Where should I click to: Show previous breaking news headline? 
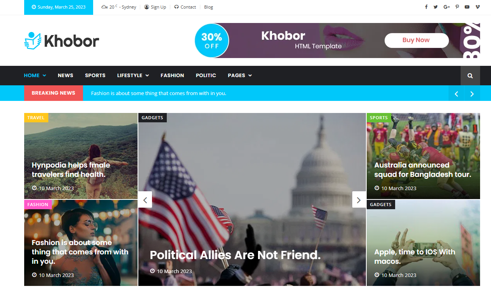click(x=456, y=93)
